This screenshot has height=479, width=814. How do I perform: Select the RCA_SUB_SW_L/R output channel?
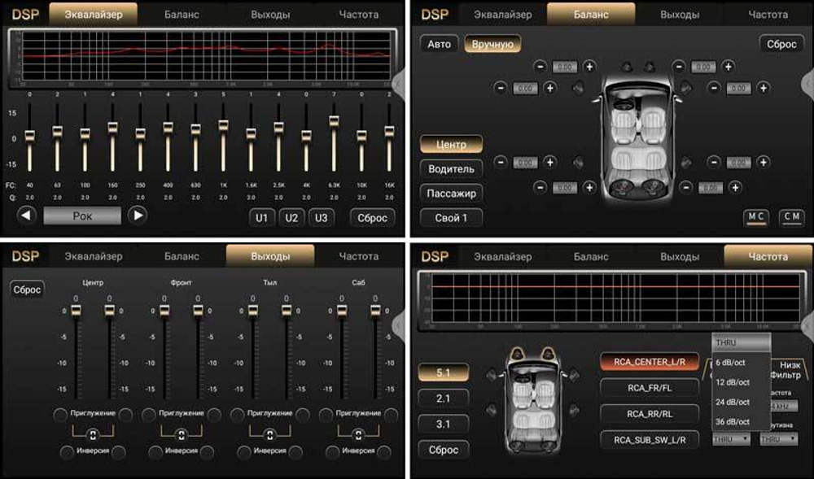(650, 440)
